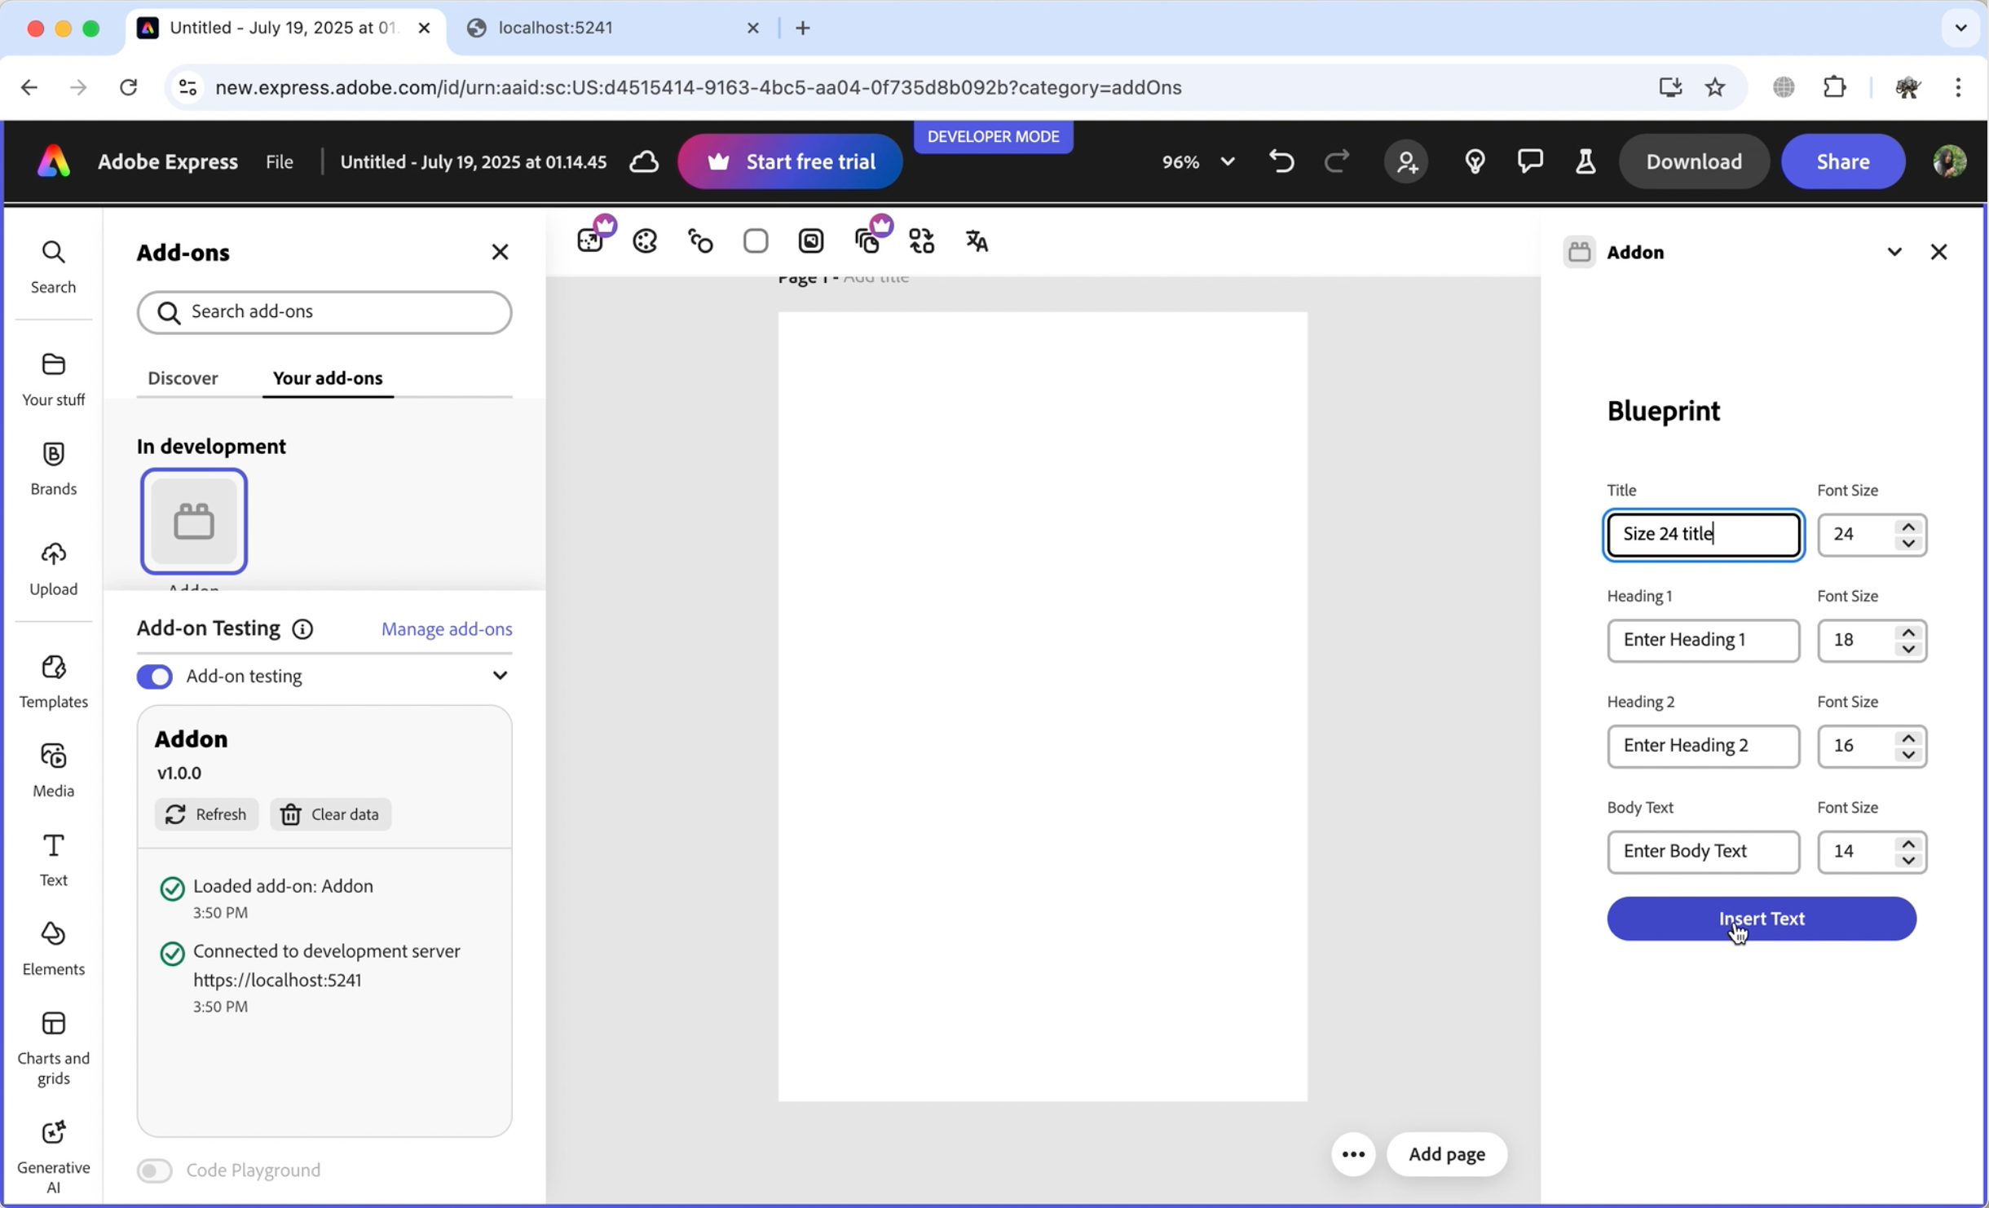
Task: Click the undo arrow icon
Action: (x=1281, y=161)
